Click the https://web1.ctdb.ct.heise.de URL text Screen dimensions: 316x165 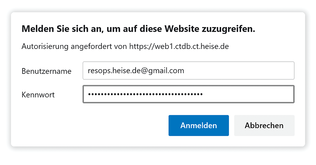(179, 46)
